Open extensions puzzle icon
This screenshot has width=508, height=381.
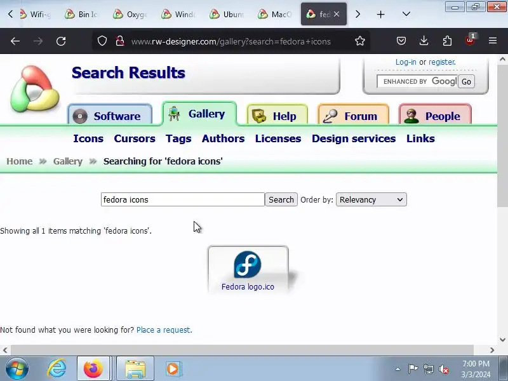point(447,41)
